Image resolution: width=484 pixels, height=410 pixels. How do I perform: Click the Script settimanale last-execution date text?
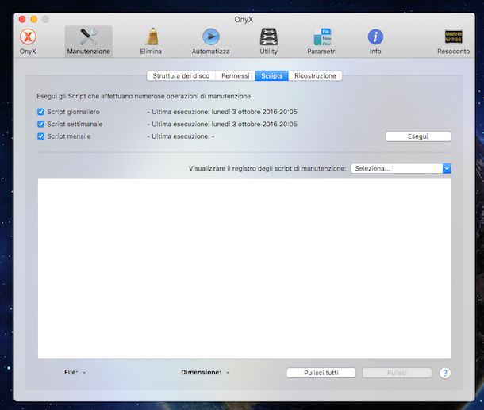pyautogui.click(x=222, y=124)
